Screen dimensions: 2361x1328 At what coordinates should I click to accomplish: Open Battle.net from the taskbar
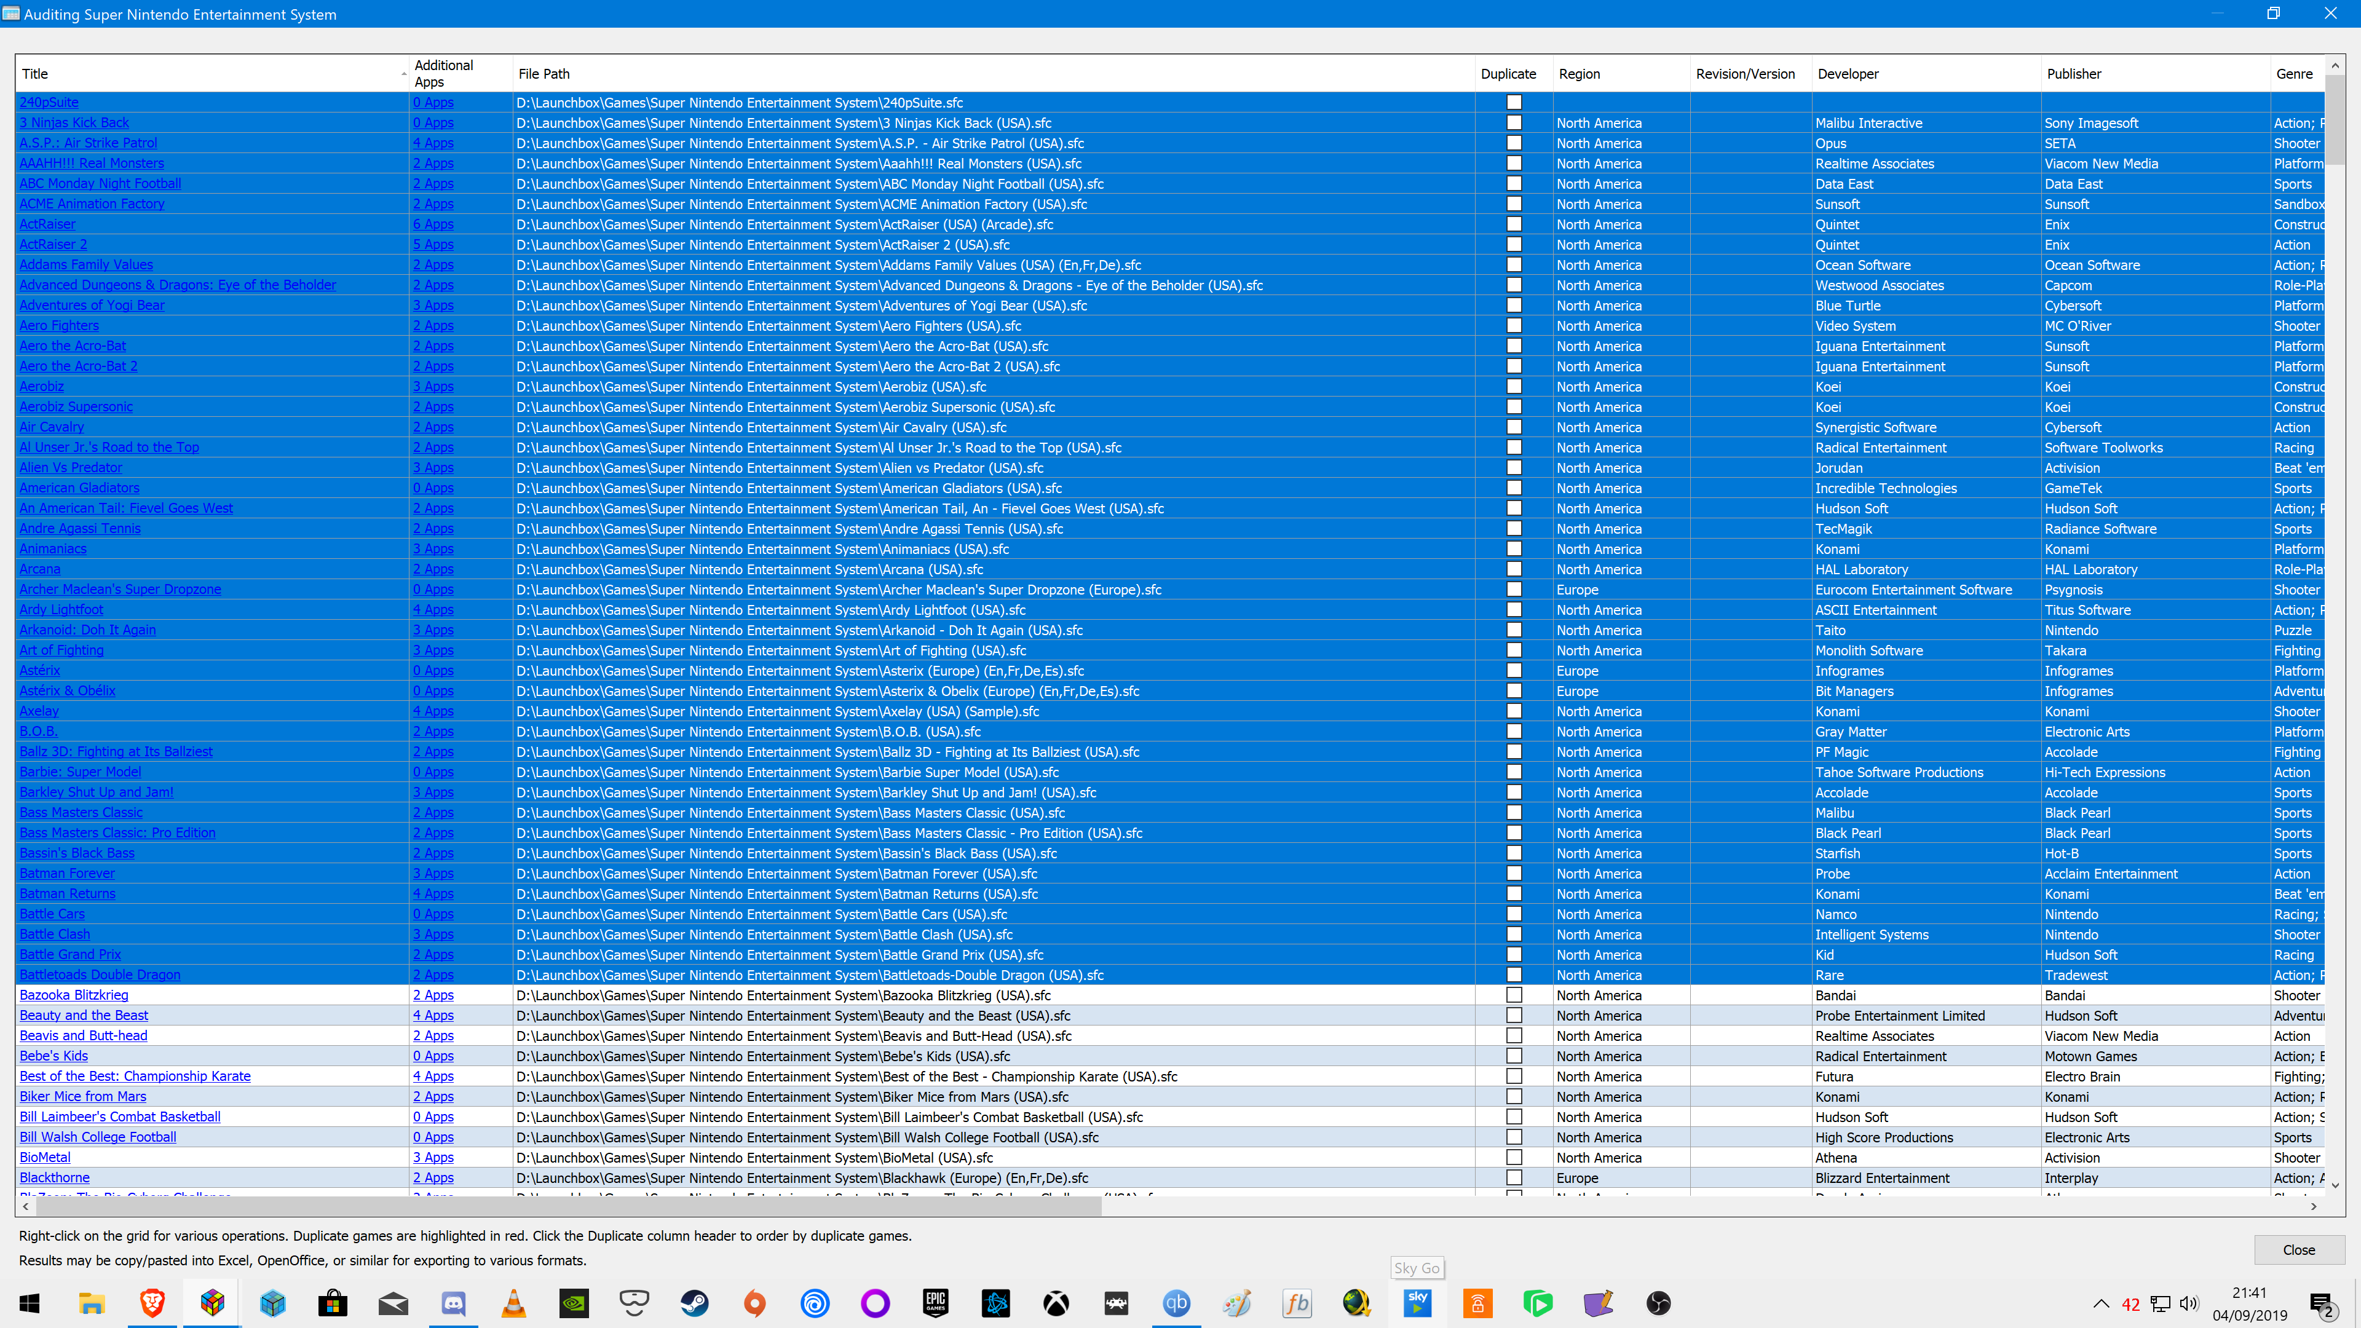[995, 1302]
